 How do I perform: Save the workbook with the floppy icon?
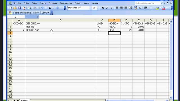point(19,8)
